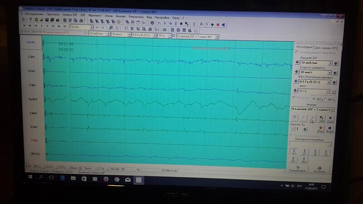
Task: Open the Протокол menu
Action: point(53,15)
